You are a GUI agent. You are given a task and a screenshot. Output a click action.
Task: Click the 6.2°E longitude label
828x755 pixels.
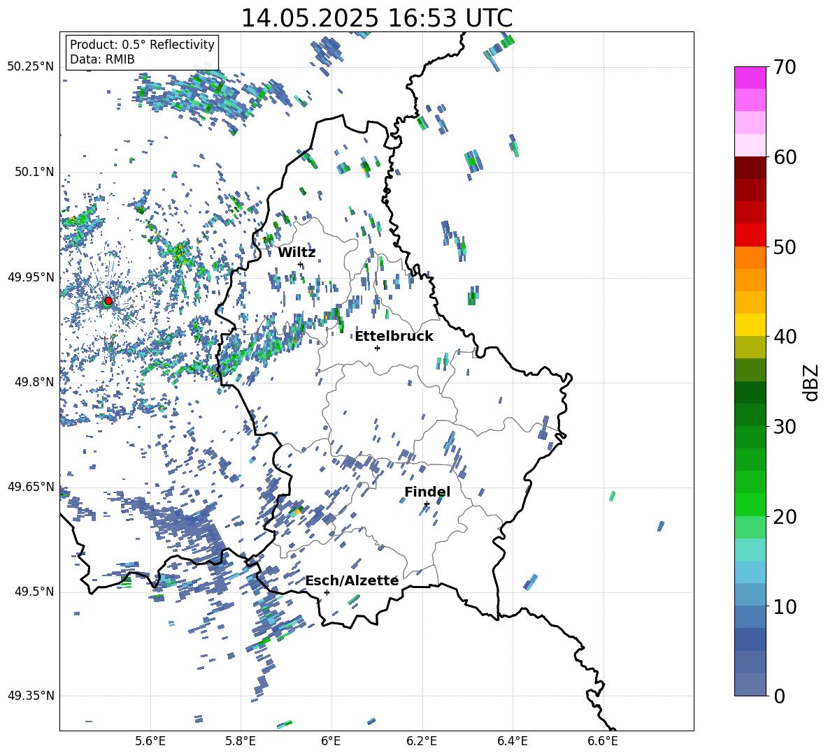point(422,741)
